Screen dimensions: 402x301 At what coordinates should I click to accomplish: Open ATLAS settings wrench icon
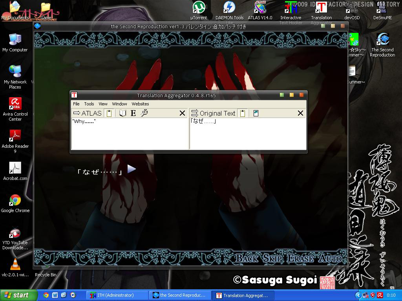144,113
